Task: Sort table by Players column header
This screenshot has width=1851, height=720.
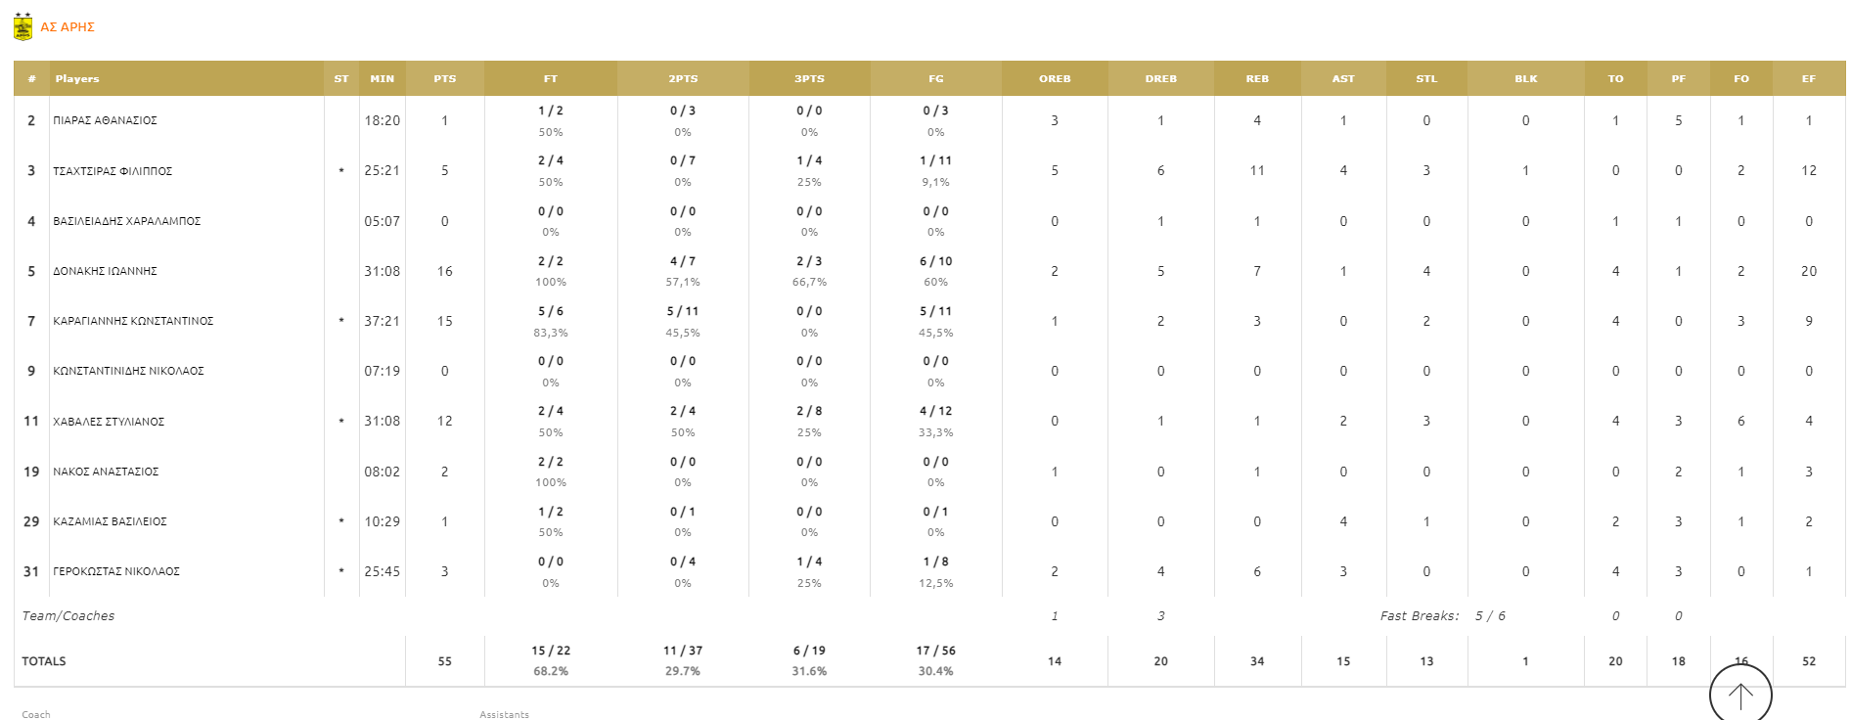Action: coord(77,79)
